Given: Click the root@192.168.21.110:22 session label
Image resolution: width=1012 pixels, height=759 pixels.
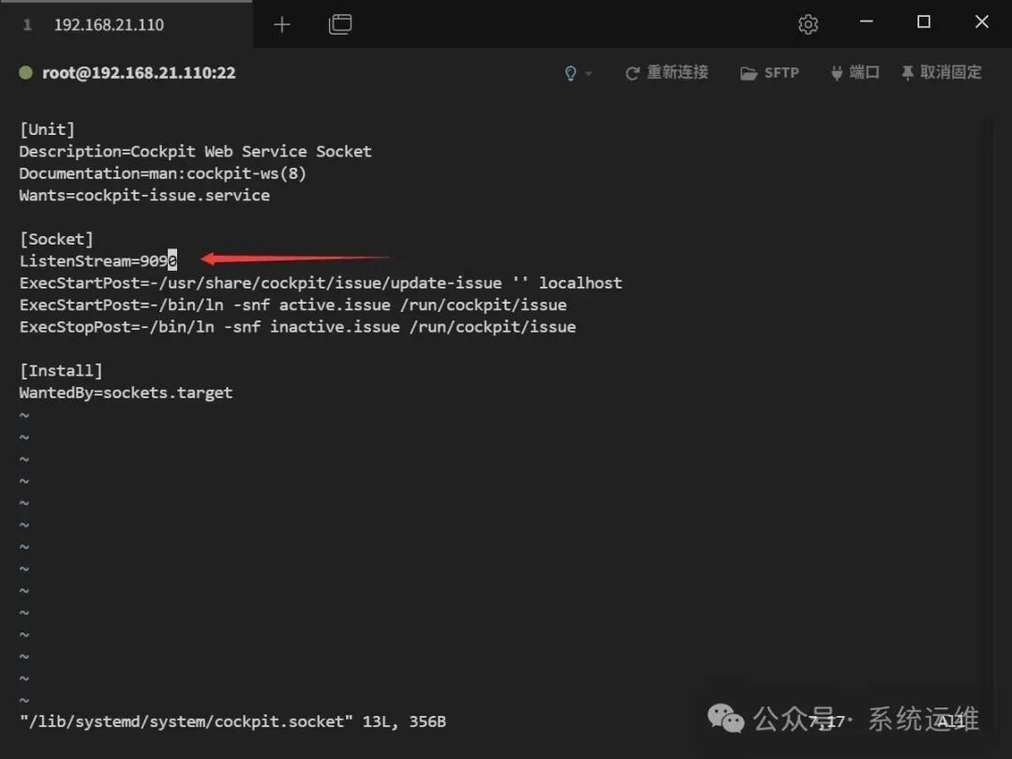Looking at the screenshot, I should 139,72.
